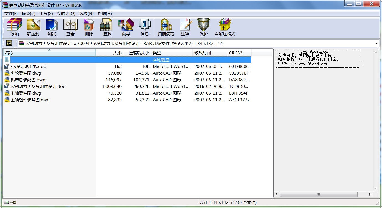Screen dimensions: 382x208
Task: Select the 解压到 (Extract To) icon
Action: (33, 27)
